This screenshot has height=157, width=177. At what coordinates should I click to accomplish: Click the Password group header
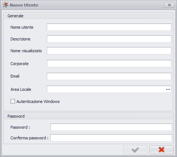tap(88, 116)
